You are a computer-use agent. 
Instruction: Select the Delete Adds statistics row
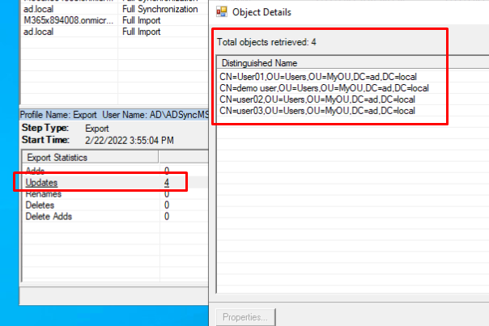[x=49, y=217]
